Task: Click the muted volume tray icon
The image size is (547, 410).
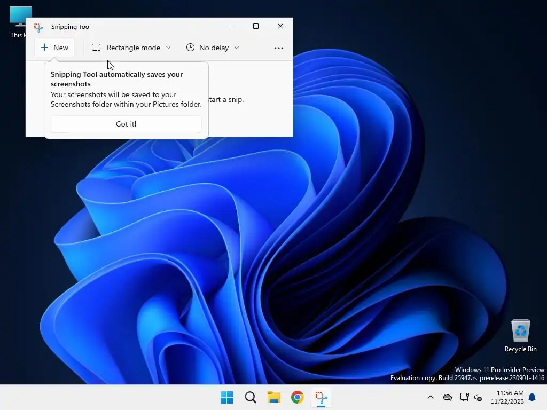Action: click(478, 397)
